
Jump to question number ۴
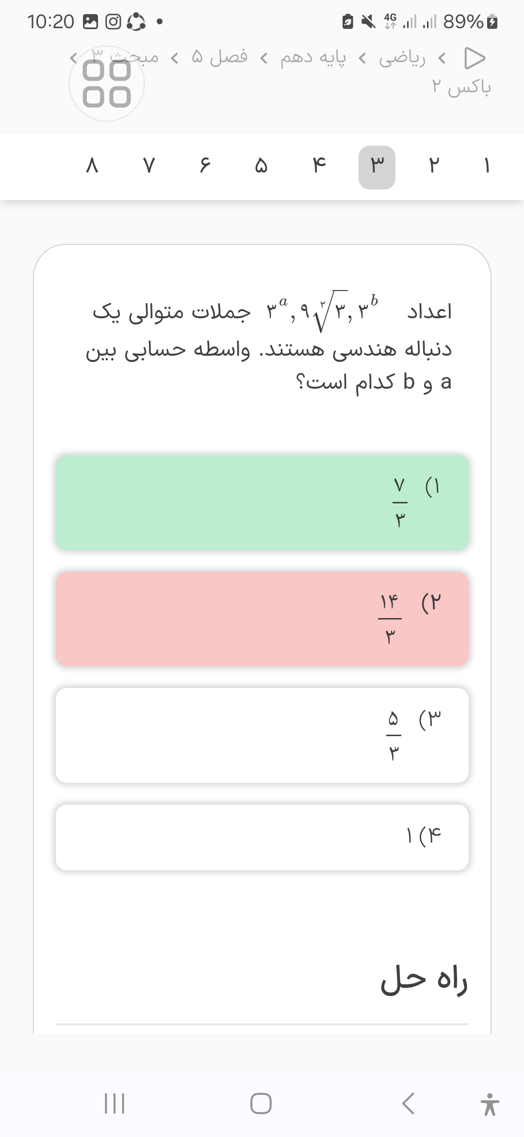(319, 167)
